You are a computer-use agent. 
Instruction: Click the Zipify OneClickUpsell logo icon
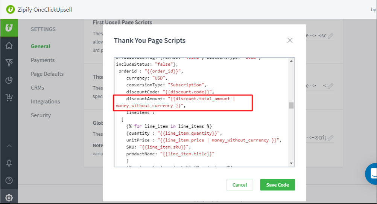click(10, 10)
